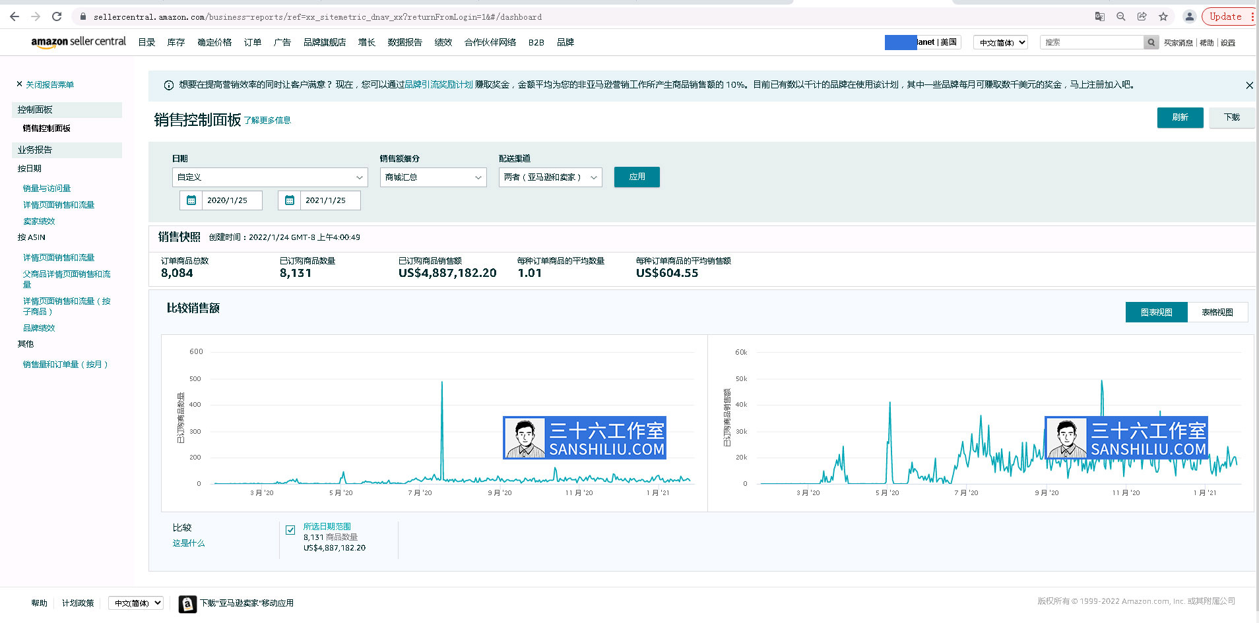Click the 刷新 refresh button

pos(1180,117)
